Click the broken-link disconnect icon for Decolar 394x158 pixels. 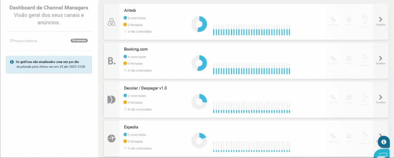365,97
